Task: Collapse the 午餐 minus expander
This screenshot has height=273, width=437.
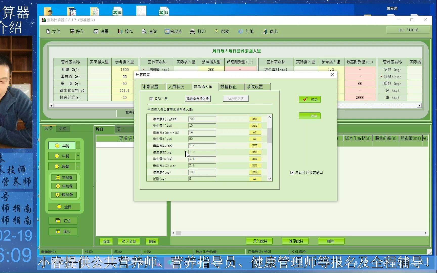Action: click(x=78, y=156)
